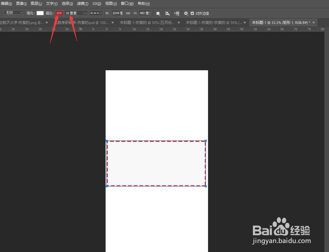The height and width of the screenshot is (252, 329).
Task: Close the 空航天大学-恢复的.png tab
Action: [x=47, y=22]
